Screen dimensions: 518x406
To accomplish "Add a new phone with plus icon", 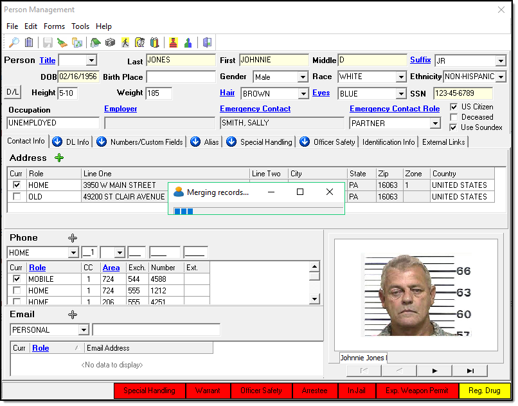I will point(73,238).
